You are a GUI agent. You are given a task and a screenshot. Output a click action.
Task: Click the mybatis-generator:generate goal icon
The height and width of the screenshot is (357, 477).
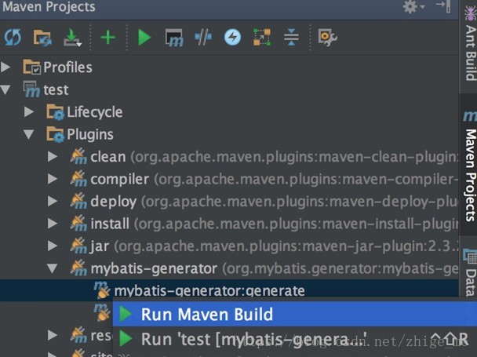tap(102, 290)
